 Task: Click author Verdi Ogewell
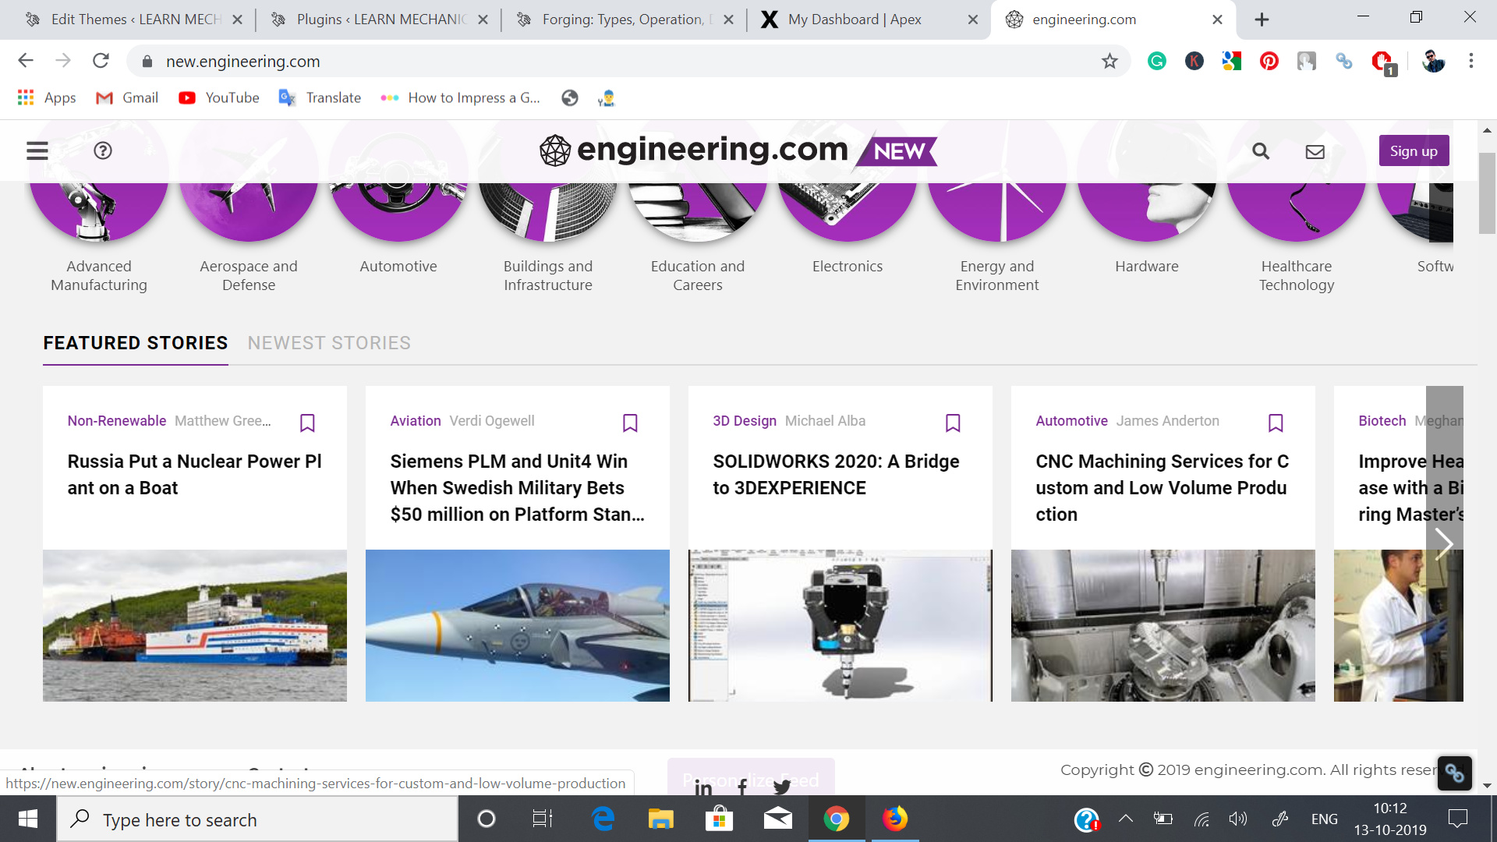492,421
